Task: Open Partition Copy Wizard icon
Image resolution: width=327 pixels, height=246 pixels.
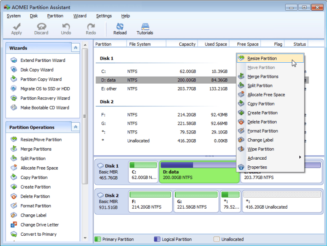Action: pos(14,79)
